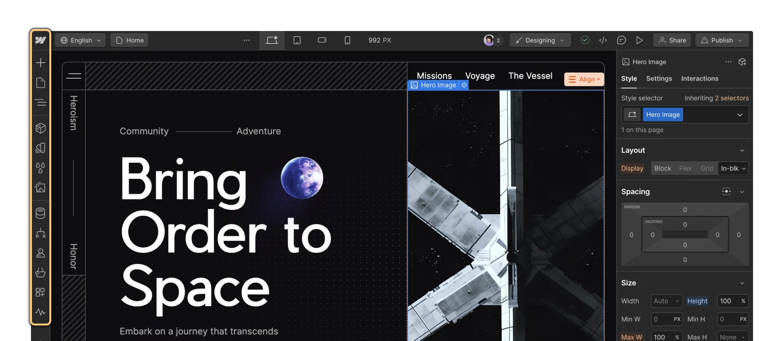Open the Apps panel
The image size is (784, 341).
tap(41, 292)
